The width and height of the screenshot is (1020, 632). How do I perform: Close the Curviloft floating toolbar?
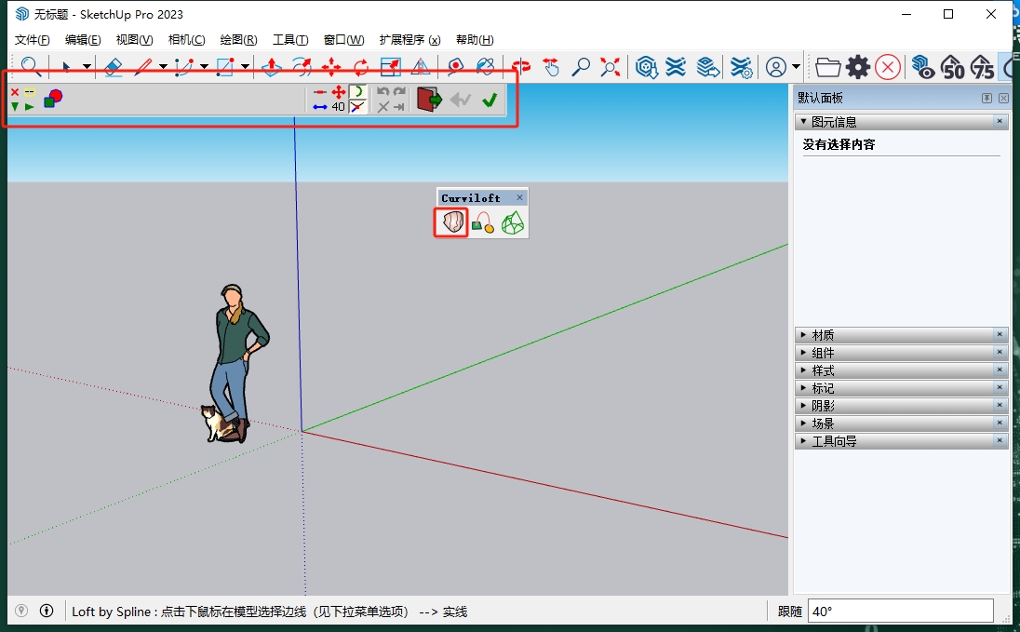pyautogui.click(x=519, y=197)
